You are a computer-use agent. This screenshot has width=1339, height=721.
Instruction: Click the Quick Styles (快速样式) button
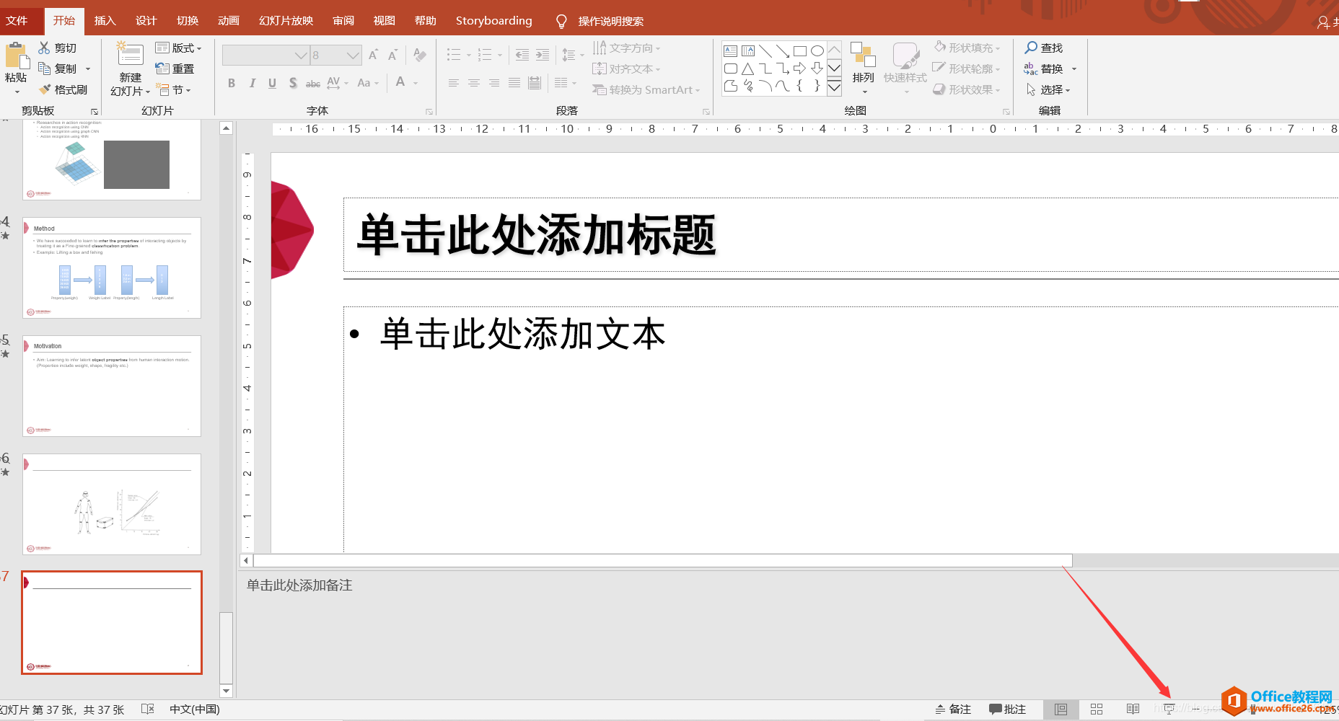point(905,68)
